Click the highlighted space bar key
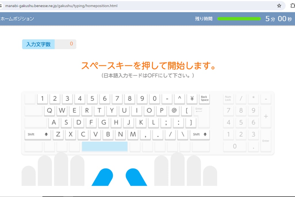Viewport: 295px width, 197px height. 105,146
